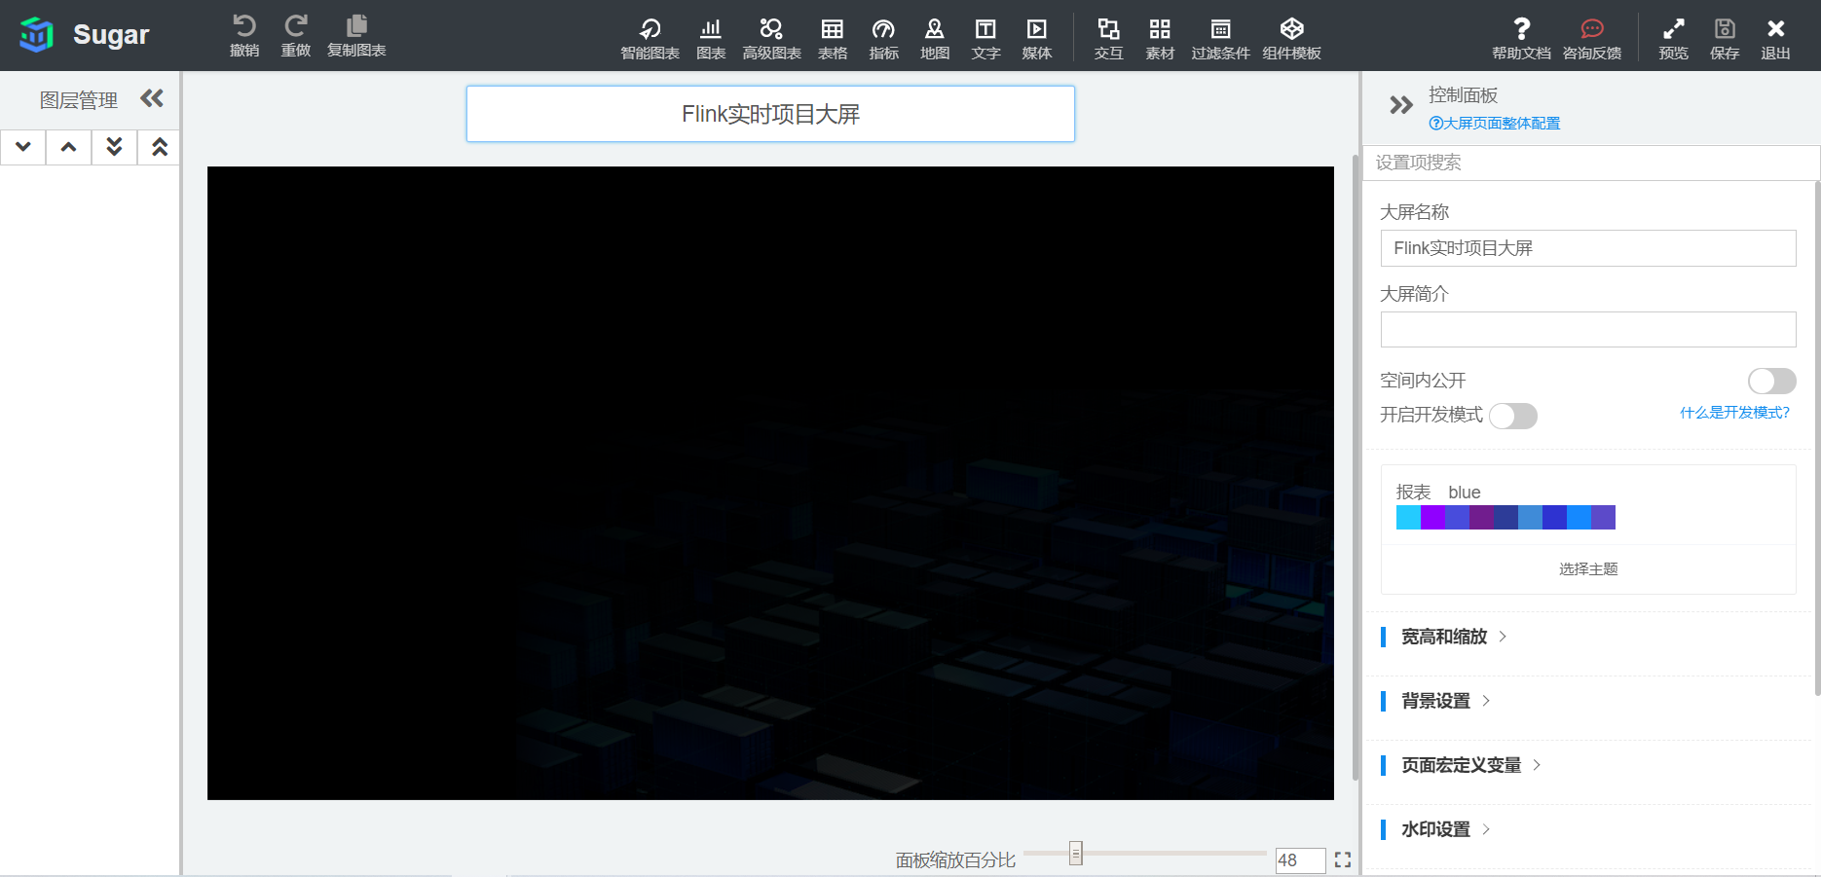The image size is (1821, 877).
Task: Redo the action (重做)
Action: coord(296,36)
